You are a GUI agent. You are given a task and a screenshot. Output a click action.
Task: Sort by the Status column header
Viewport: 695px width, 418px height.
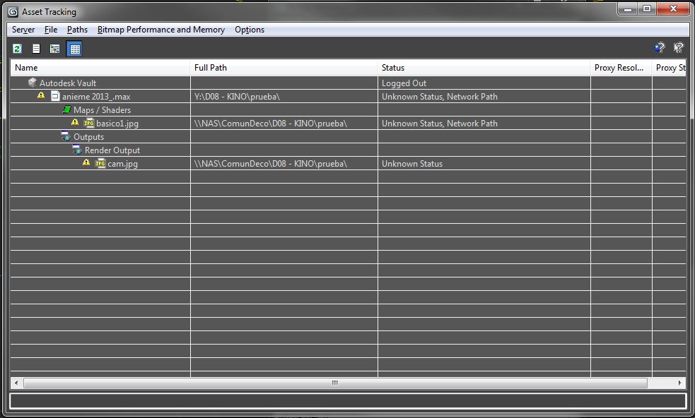pyautogui.click(x=484, y=68)
